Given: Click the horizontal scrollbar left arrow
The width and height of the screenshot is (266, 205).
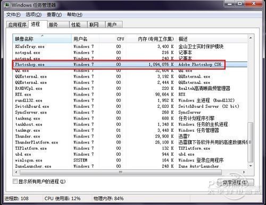Looking at the screenshot, I should coord(16,172).
